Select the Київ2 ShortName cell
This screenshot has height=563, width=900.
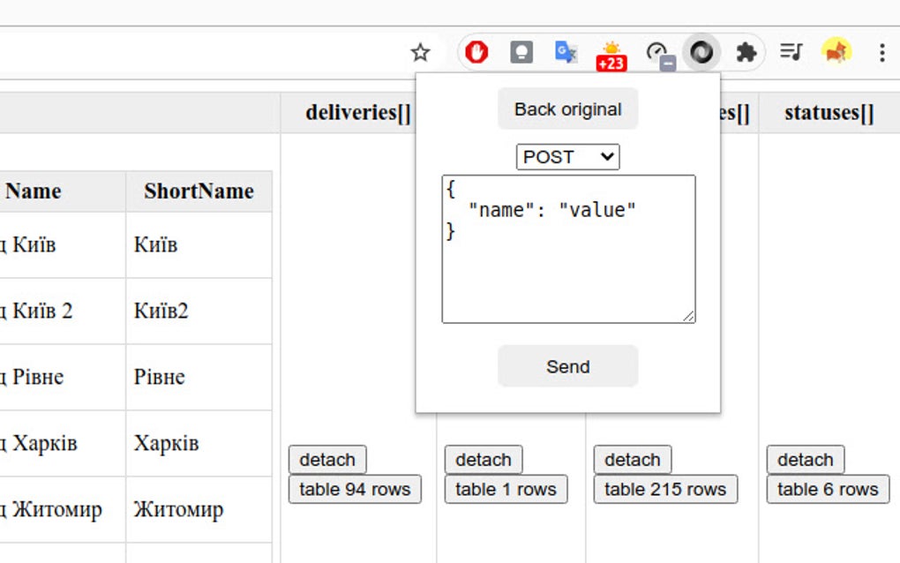click(x=199, y=311)
